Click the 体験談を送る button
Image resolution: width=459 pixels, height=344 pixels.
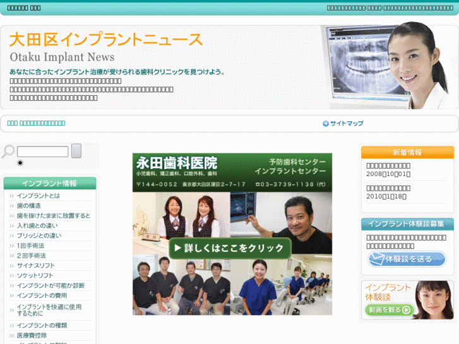coord(407,259)
